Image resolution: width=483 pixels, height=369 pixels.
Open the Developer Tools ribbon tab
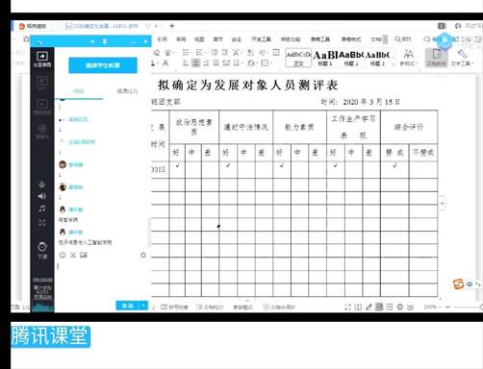click(261, 39)
